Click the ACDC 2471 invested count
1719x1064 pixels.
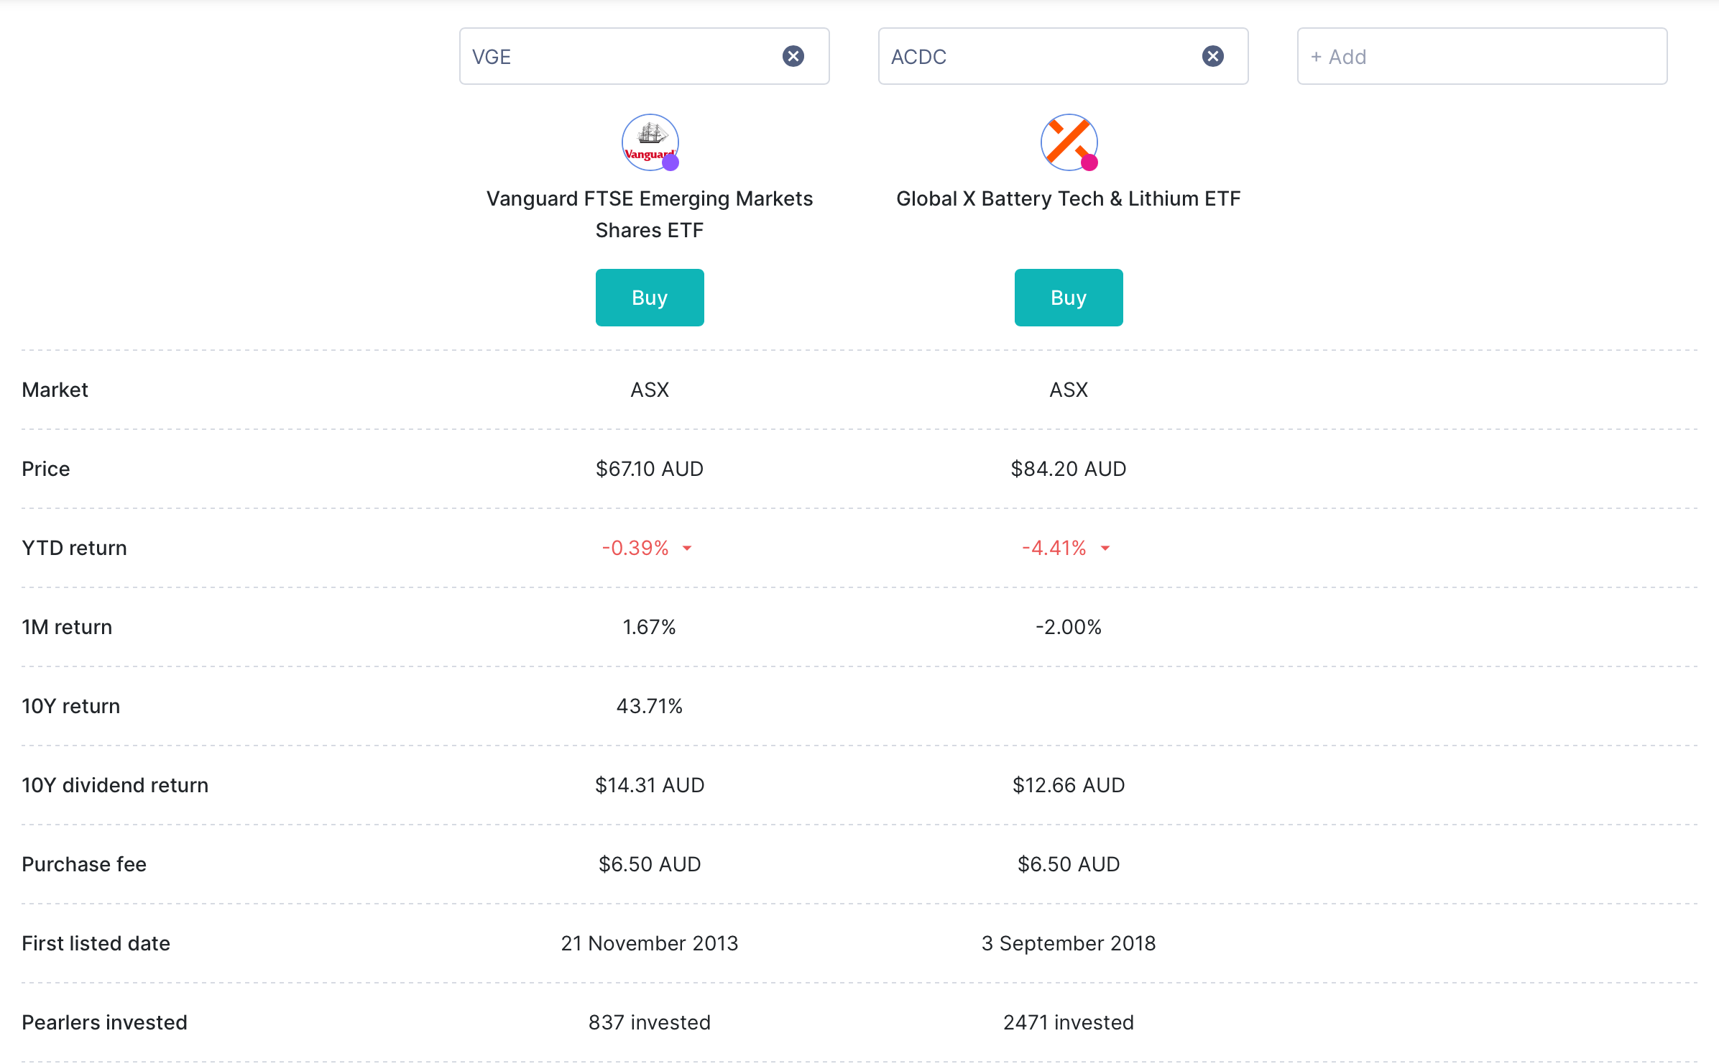[1069, 1022]
